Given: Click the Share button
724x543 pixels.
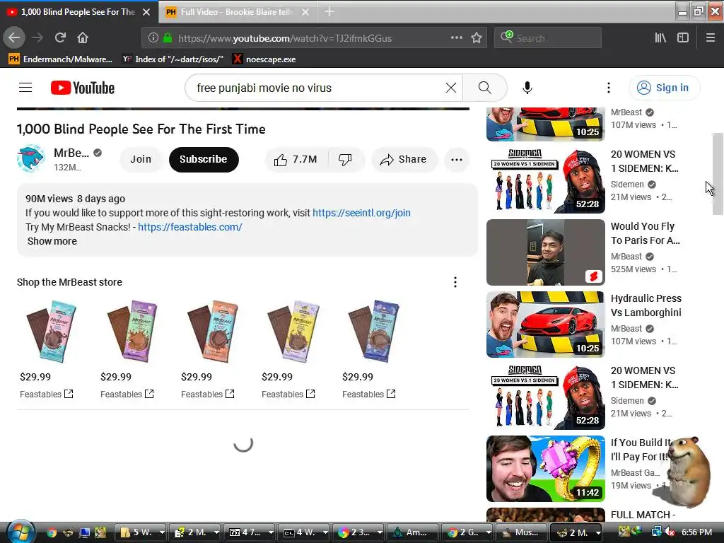Looking at the screenshot, I should 404,159.
